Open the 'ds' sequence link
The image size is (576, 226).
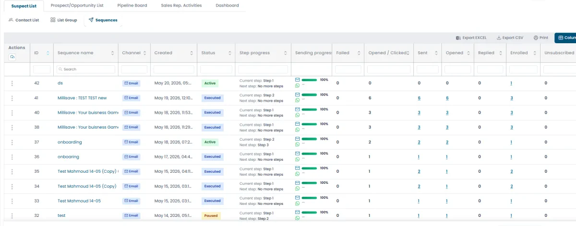click(60, 83)
